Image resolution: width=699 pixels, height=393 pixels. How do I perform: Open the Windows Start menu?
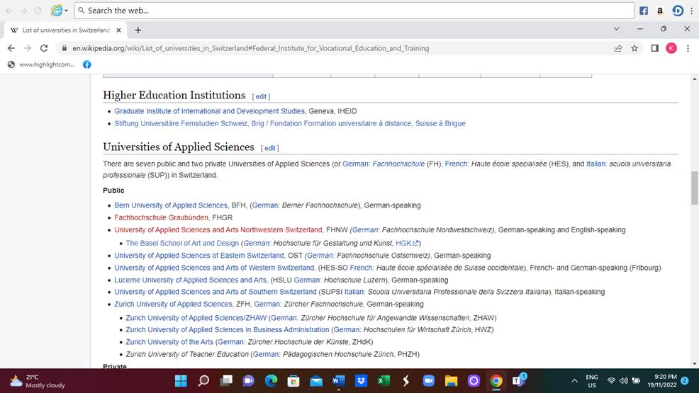(x=181, y=381)
